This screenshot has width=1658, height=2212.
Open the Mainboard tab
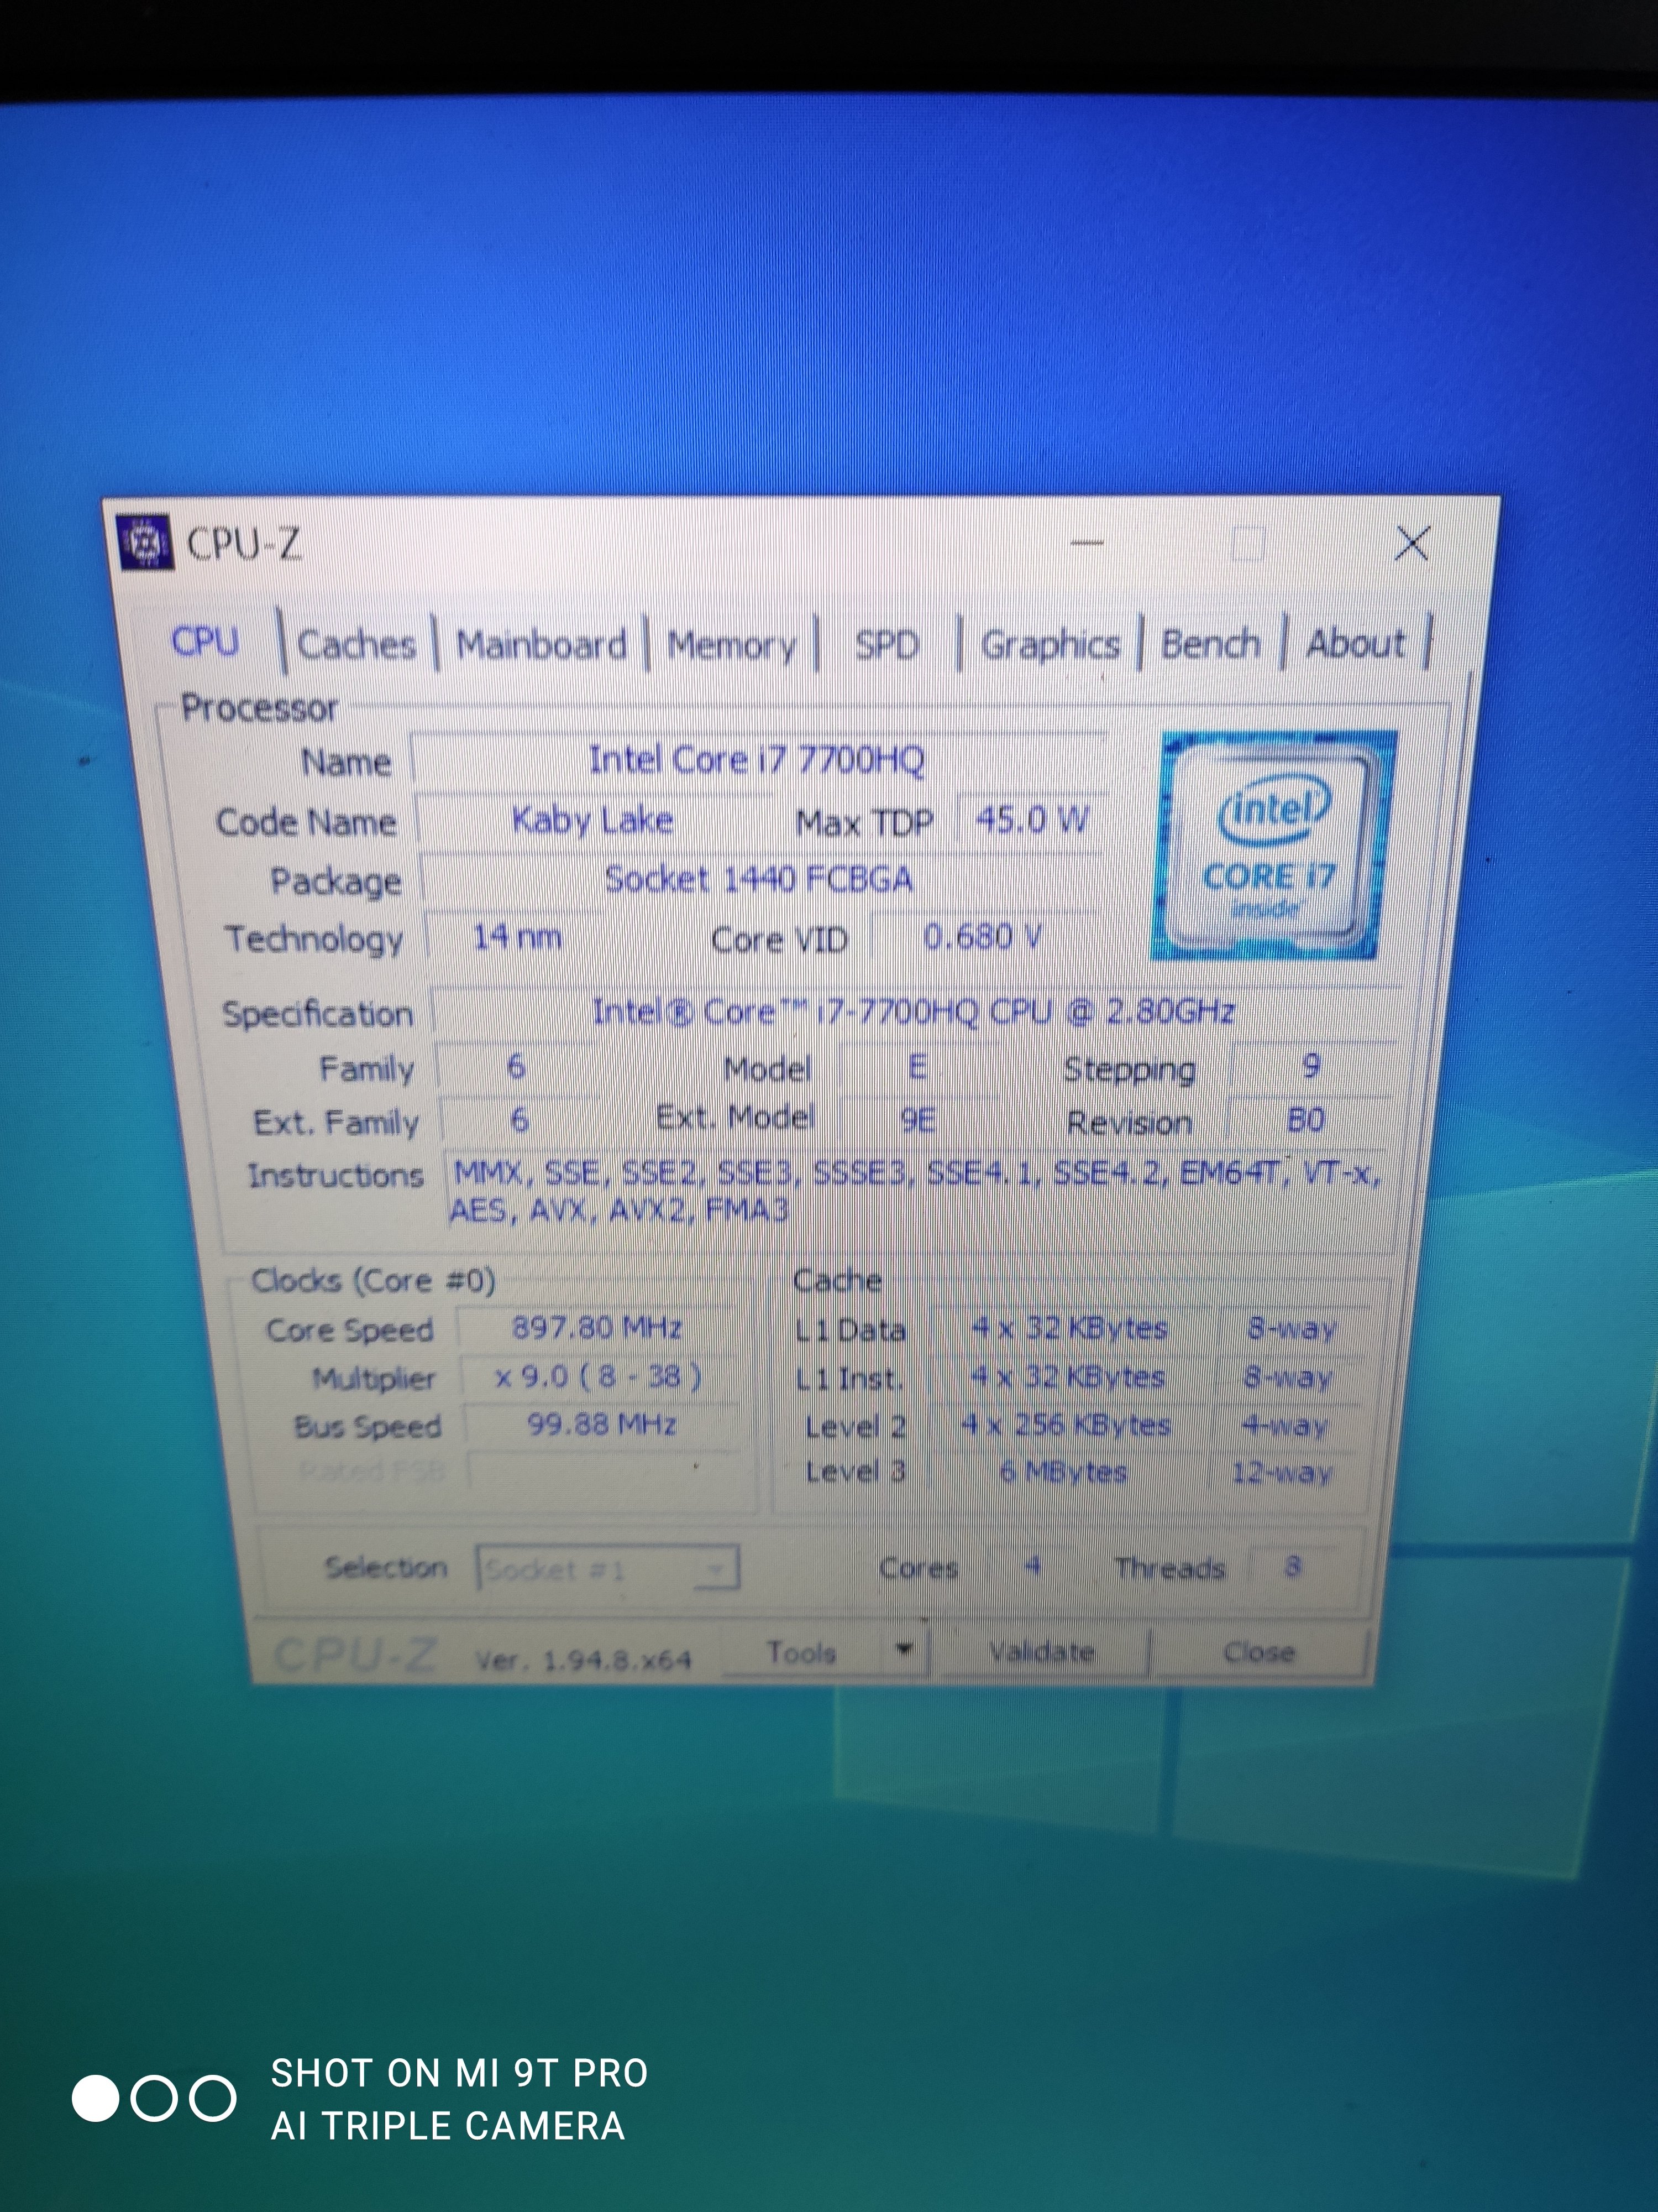(x=541, y=645)
